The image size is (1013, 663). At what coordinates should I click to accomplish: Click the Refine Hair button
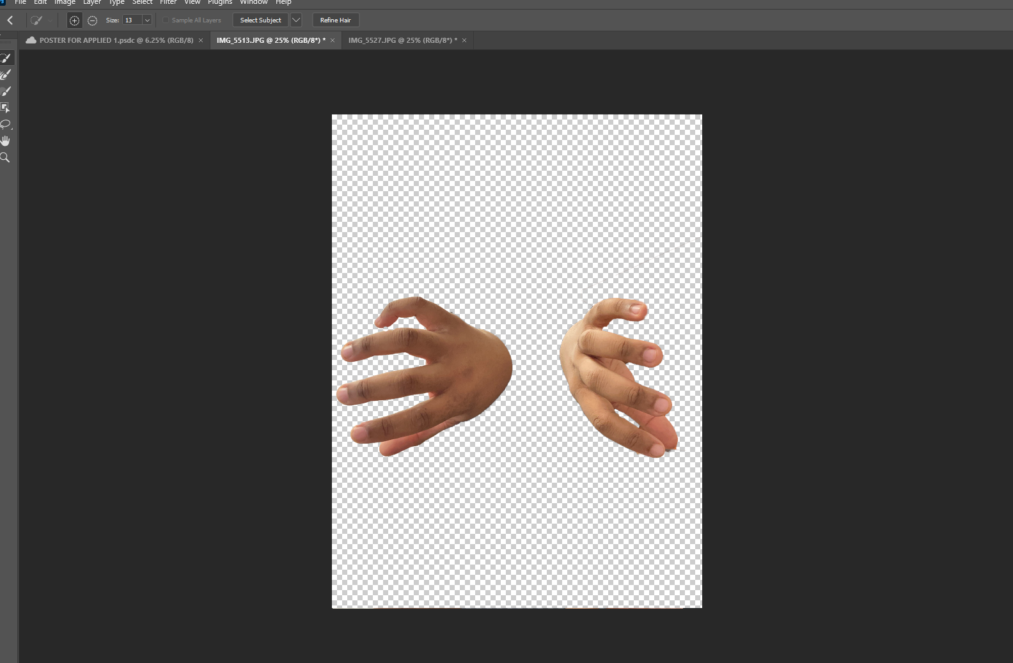point(336,20)
